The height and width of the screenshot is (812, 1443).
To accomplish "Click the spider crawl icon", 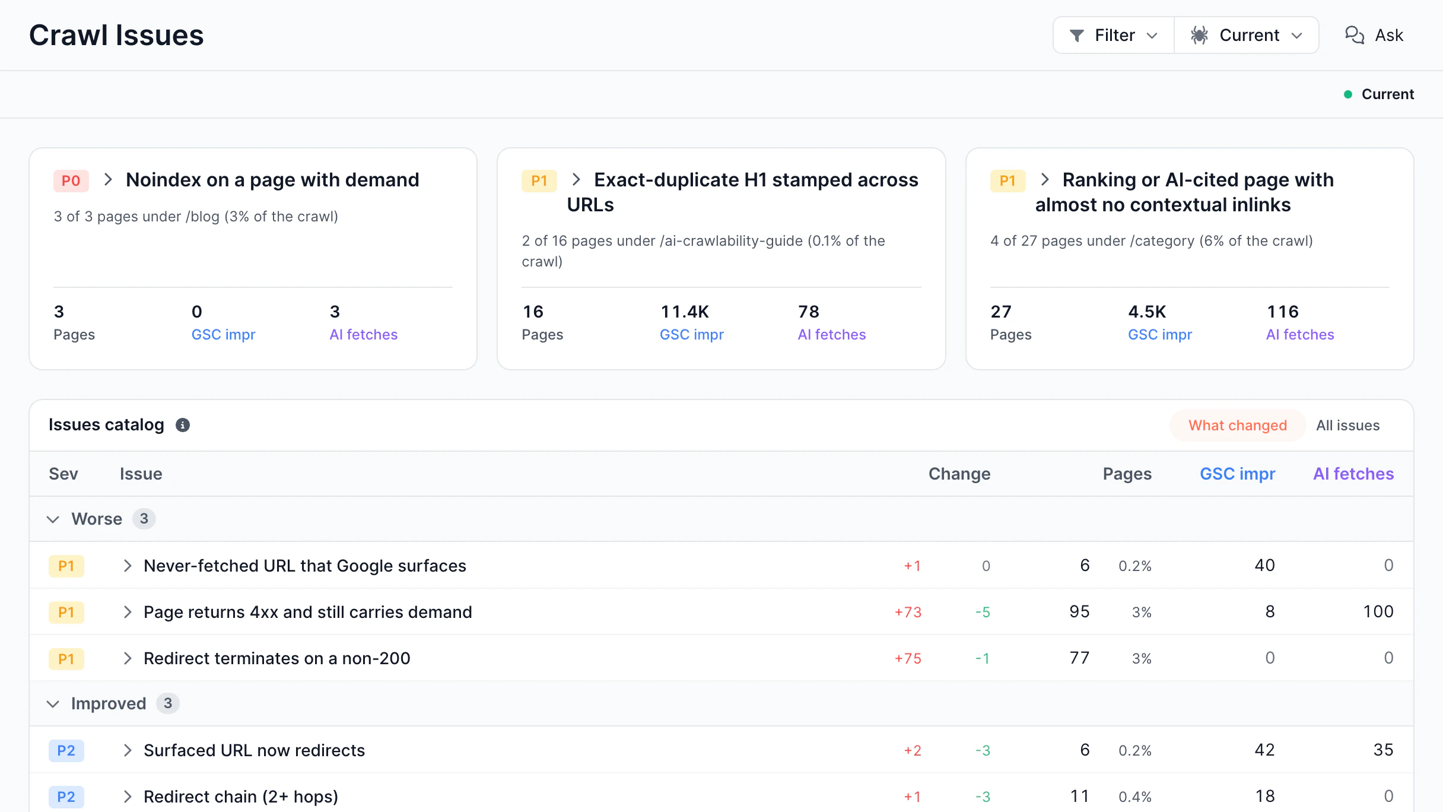I will (x=1199, y=35).
